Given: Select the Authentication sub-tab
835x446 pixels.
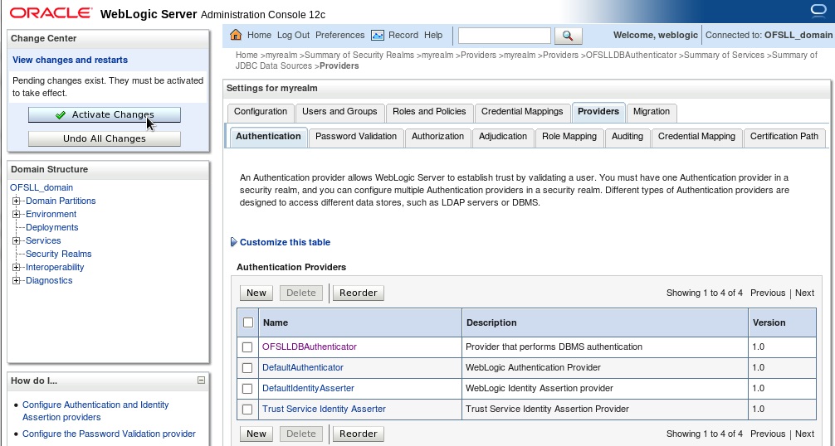Looking at the screenshot, I should pyautogui.click(x=268, y=137).
